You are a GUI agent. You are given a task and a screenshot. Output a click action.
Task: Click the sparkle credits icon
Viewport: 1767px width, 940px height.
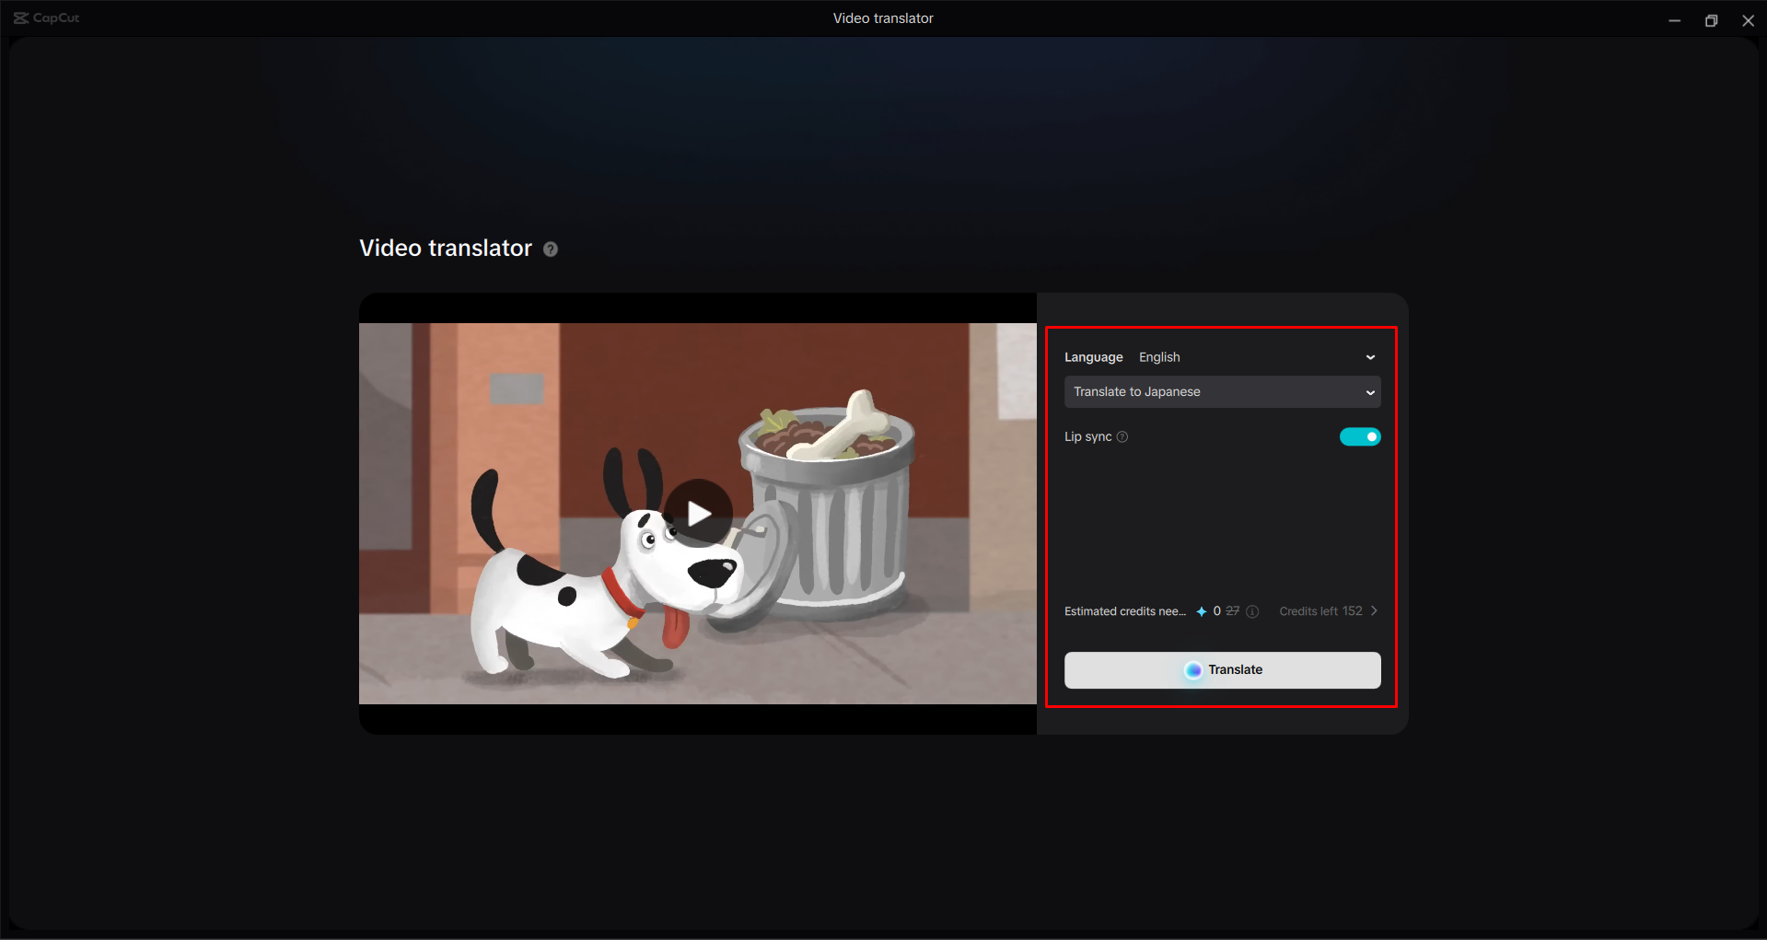pos(1203,610)
